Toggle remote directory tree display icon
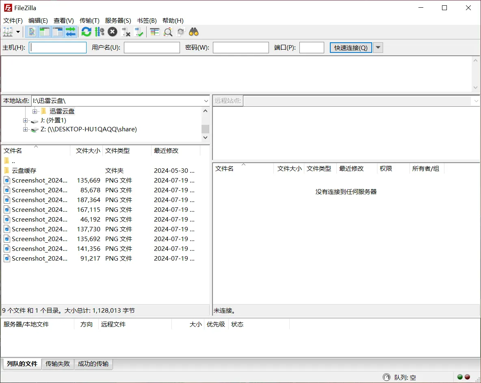 pos(58,32)
